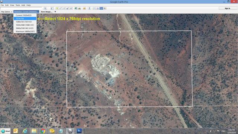The height and width of the screenshot is (134, 238).
Task: Open the View menu
Action: [x=12, y=5]
